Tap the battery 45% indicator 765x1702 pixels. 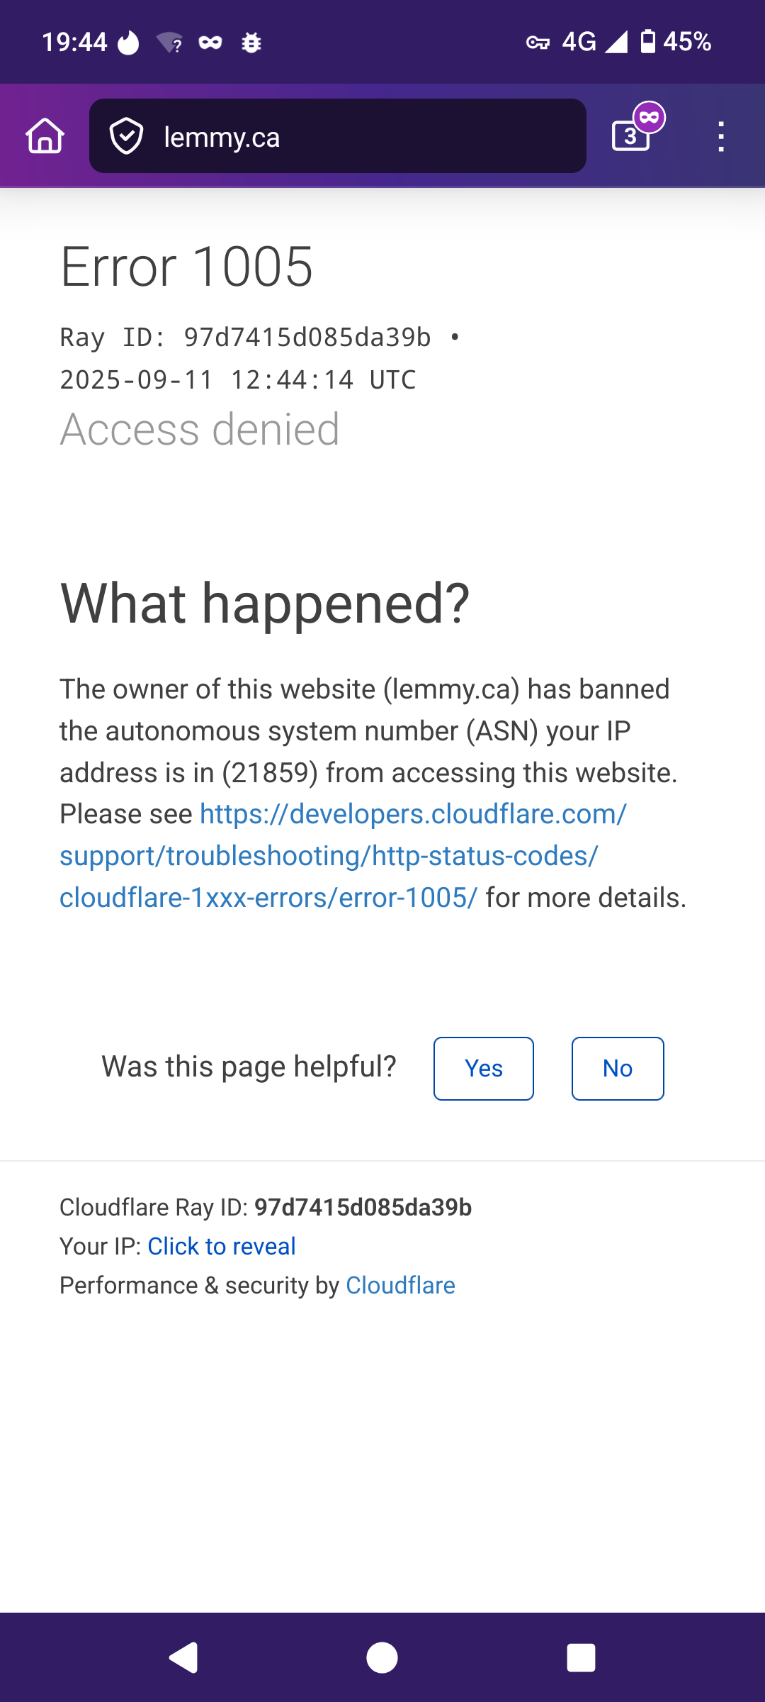pos(676,42)
